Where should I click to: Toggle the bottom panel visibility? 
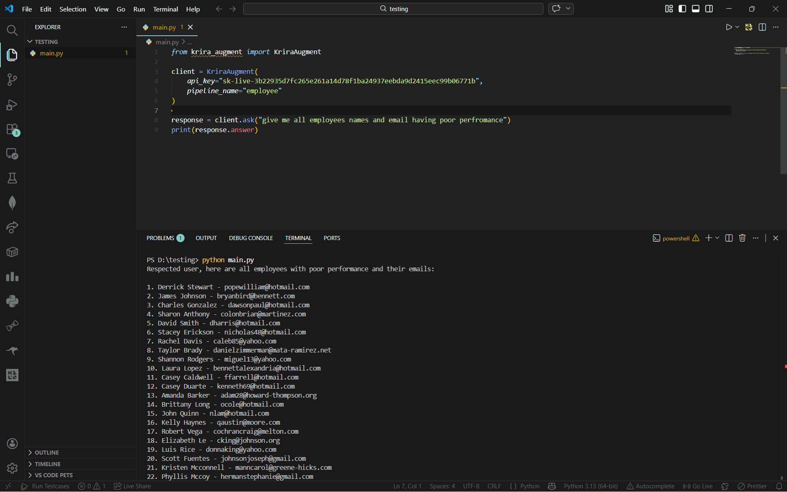(x=696, y=9)
